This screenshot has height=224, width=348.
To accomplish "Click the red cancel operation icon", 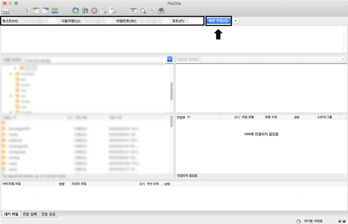I will pos(94,11).
